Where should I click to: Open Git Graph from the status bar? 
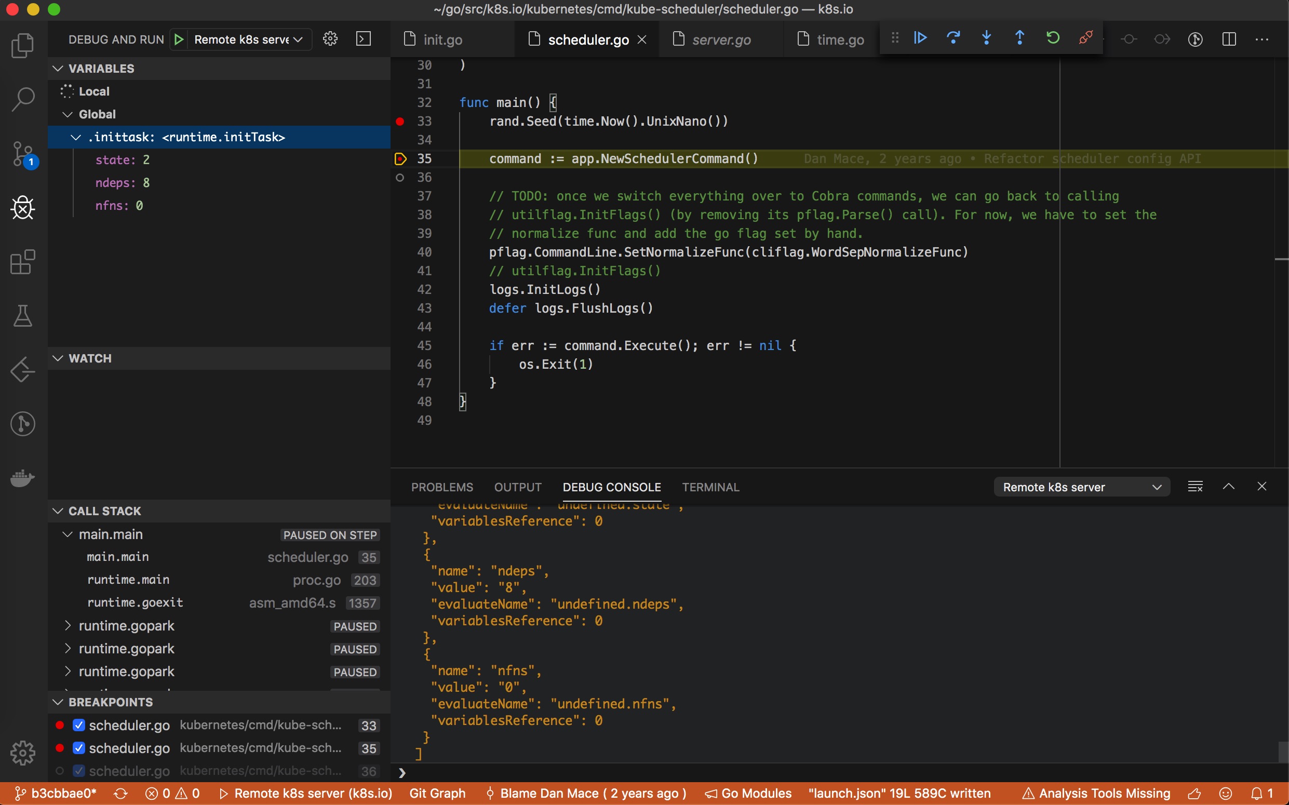coord(437,793)
